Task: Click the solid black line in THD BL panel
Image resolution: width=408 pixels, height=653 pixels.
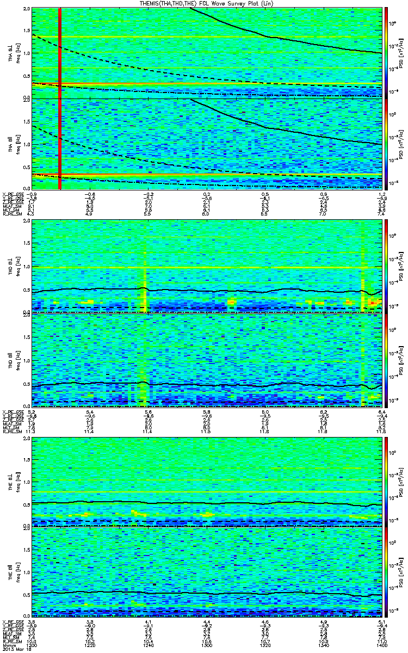Action: tap(207, 289)
